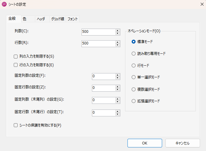Screen dimensions: 206x151
Task: Decrease 固定行数の設定(Z) with down arrow
Action: coord(118,90)
